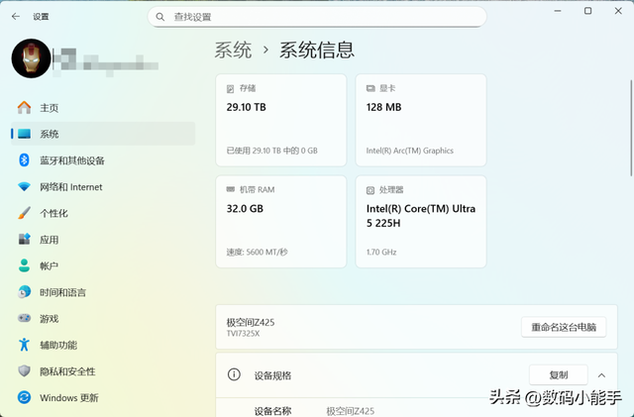Go to 个性化 personalization settings
Image resolution: width=634 pixels, height=417 pixels.
coord(53,213)
